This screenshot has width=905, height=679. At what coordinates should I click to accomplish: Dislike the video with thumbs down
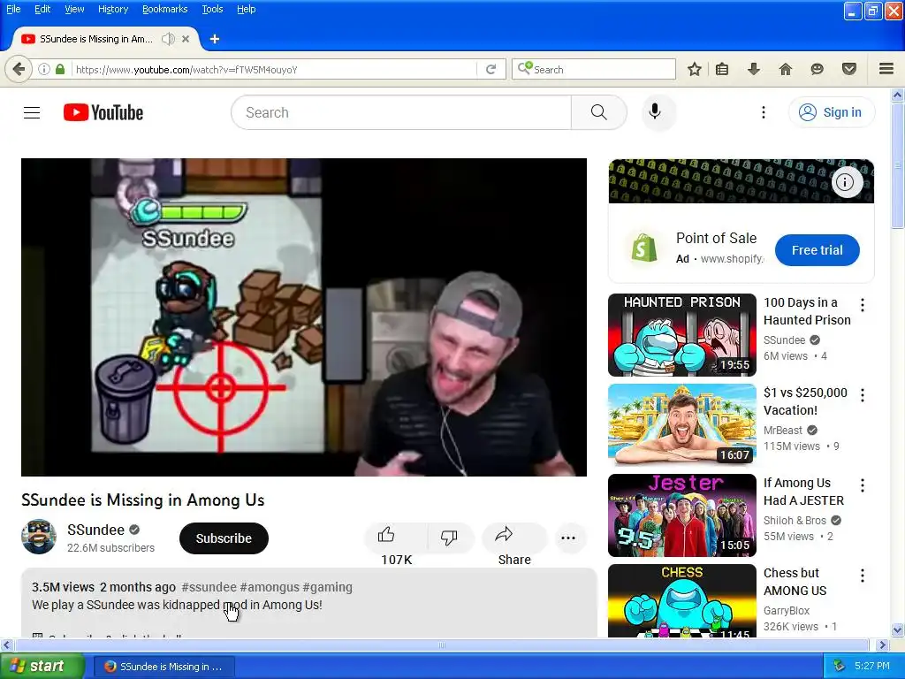point(448,538)
